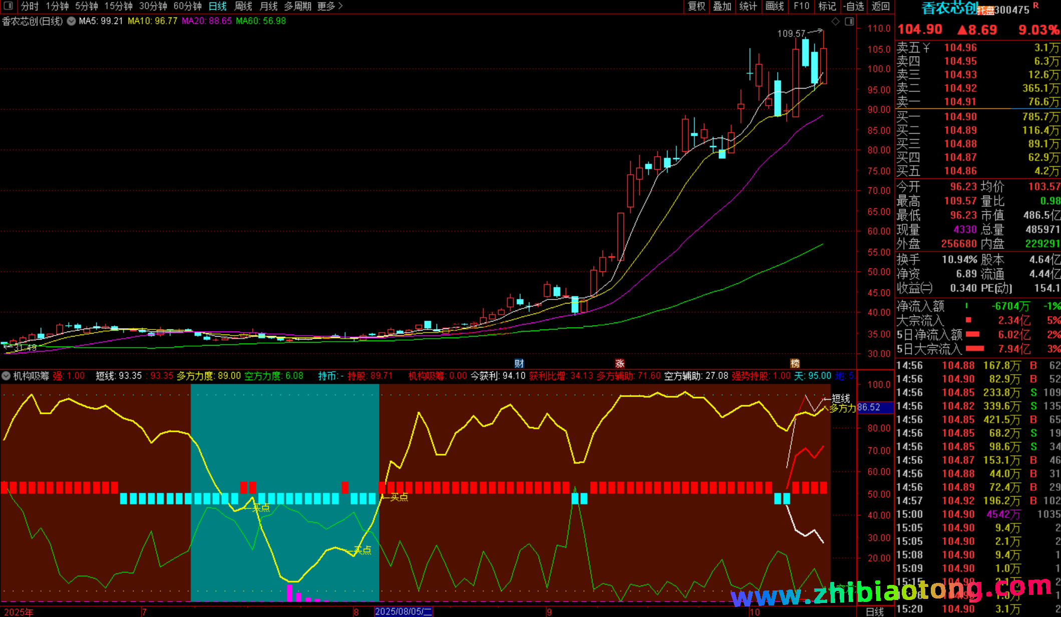The width and height of the screenshot is (1061, 617).
Task: Click the 榜 ranking marker icon
Action: [795, 364]
